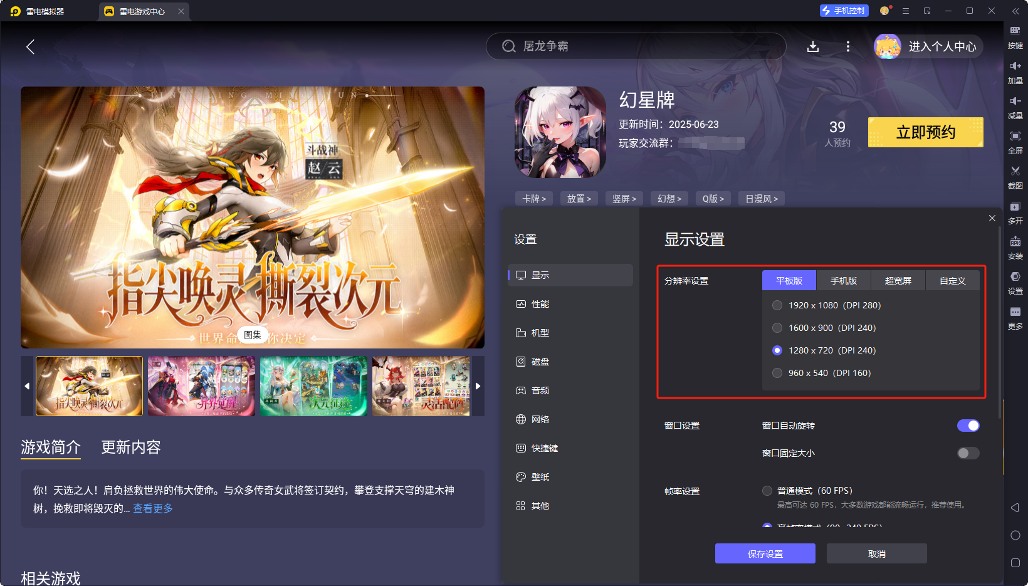Image resolution: width=1028 pixels, height=586 pixels.
Task: Switch to the 自定义 resolution tab
Action: tap(953, 281)
